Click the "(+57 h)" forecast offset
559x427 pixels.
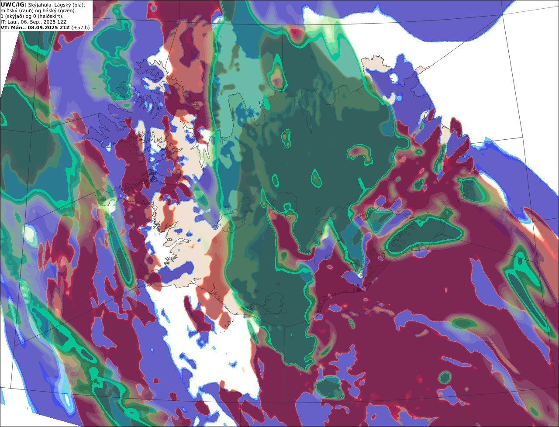(x=81, y=28)
